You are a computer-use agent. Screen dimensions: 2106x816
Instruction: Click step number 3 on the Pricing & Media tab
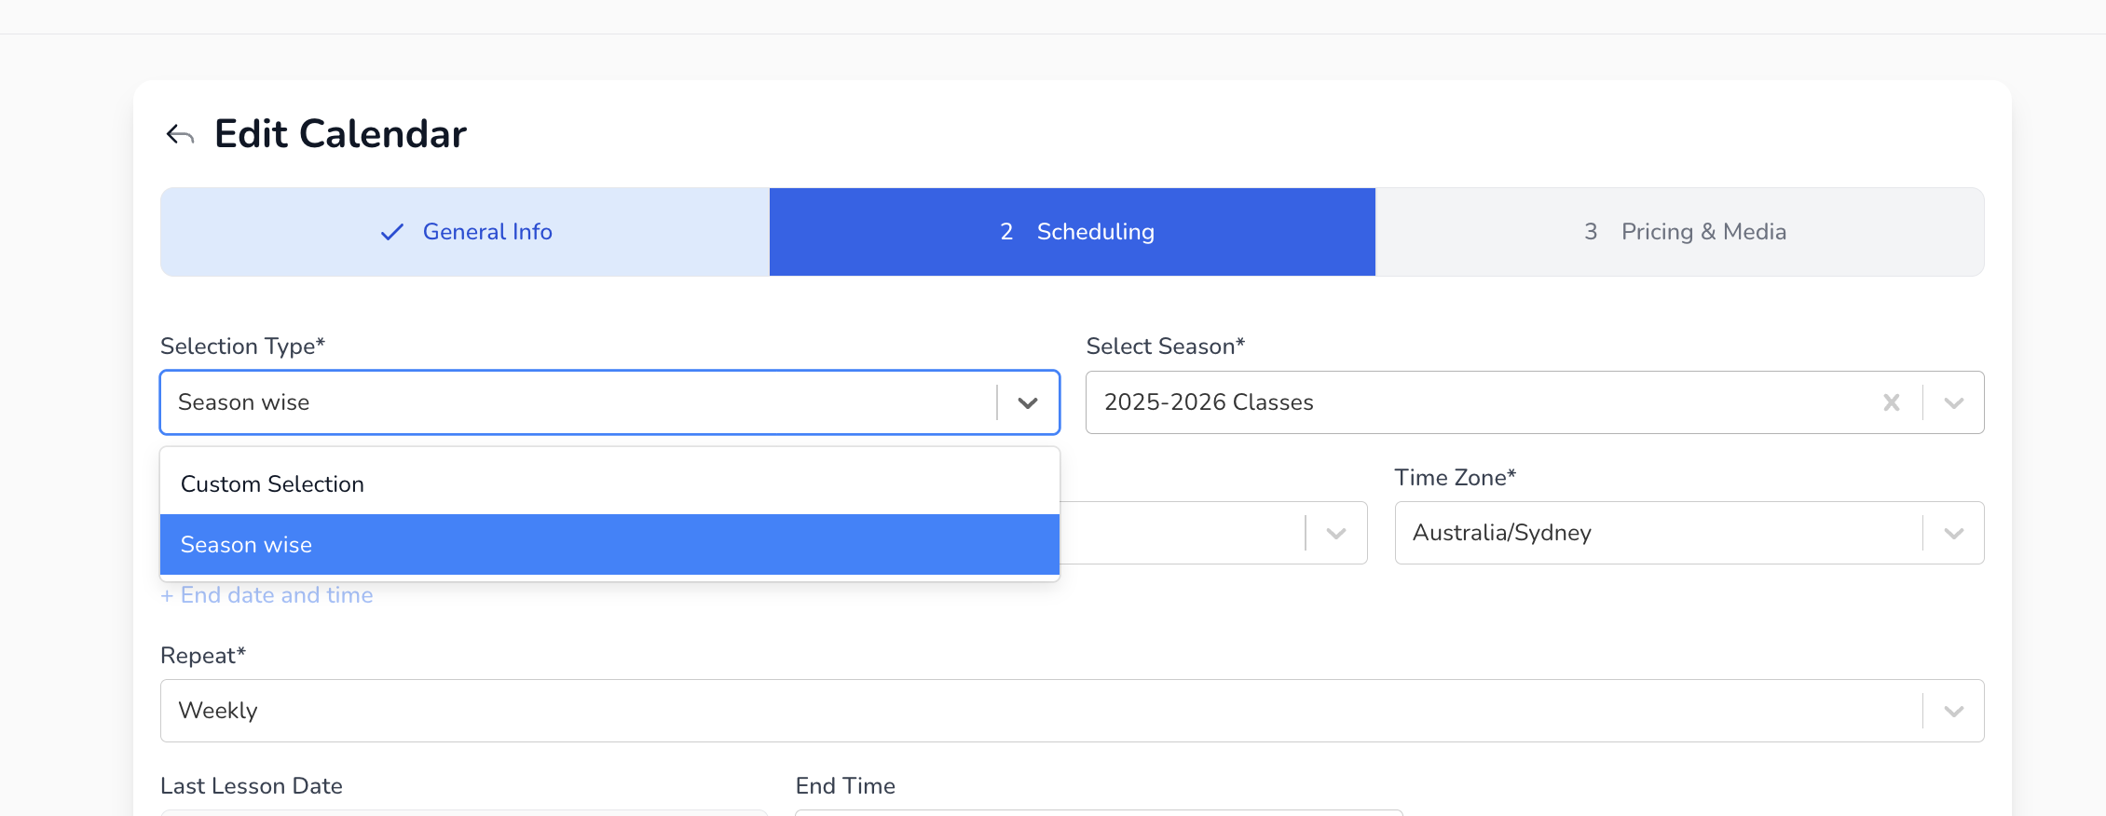pos(1591,232)
